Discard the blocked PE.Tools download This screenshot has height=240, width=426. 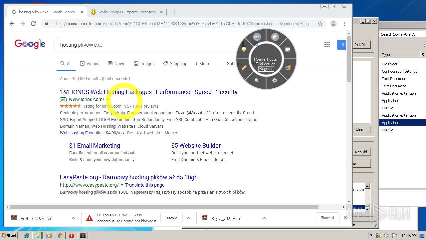(x=171, y=218)
